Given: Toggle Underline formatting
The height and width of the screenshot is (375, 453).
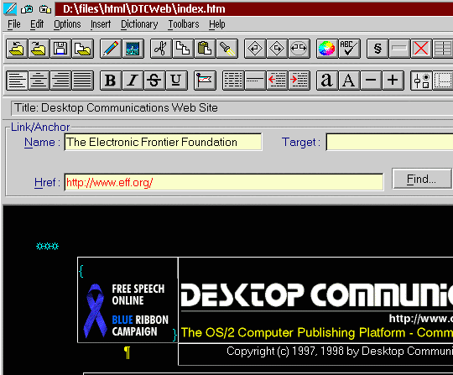Looking at the screenshot, I should [x=176, y=81].
